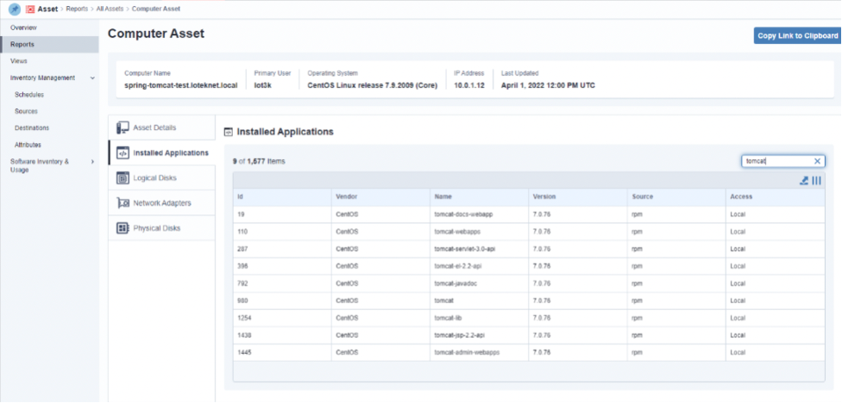Open Attributes under Inventory Management
This screenshot has height=403, width=842.
pos(49,145)
